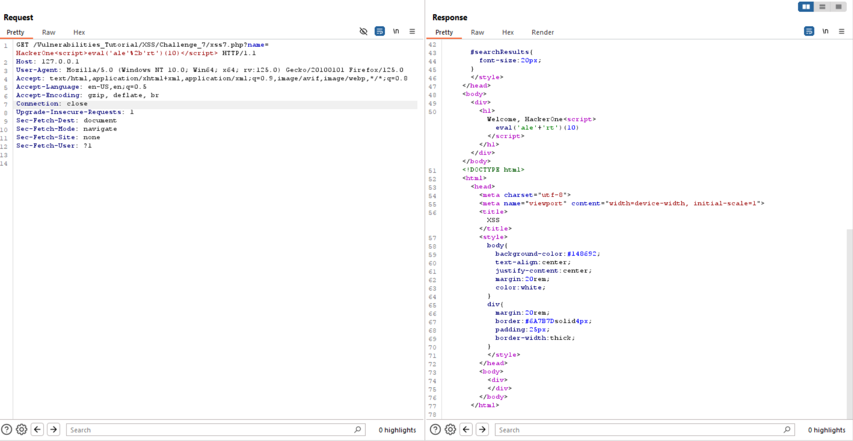Open Request search help icon

tap(6, 429)
